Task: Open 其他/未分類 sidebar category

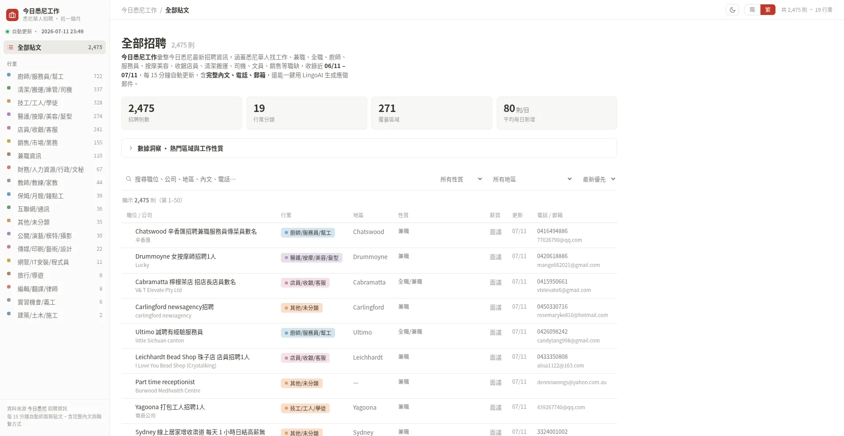Action: (x=55, y=222)
